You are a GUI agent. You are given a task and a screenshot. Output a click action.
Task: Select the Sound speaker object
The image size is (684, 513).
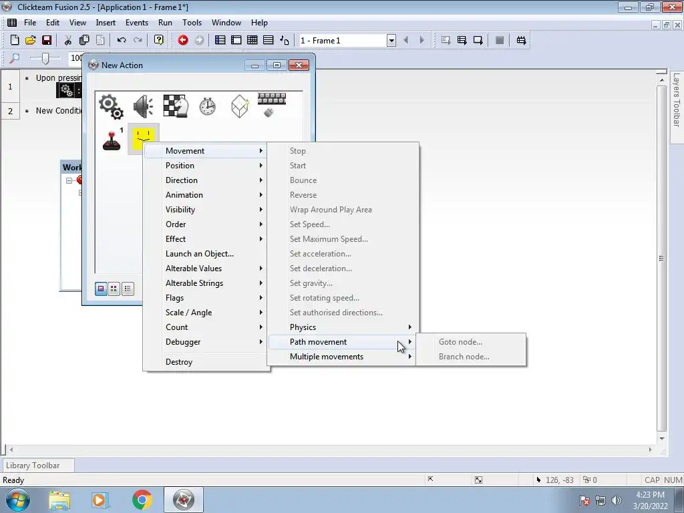pyautogui.click(x=143, y=106)
